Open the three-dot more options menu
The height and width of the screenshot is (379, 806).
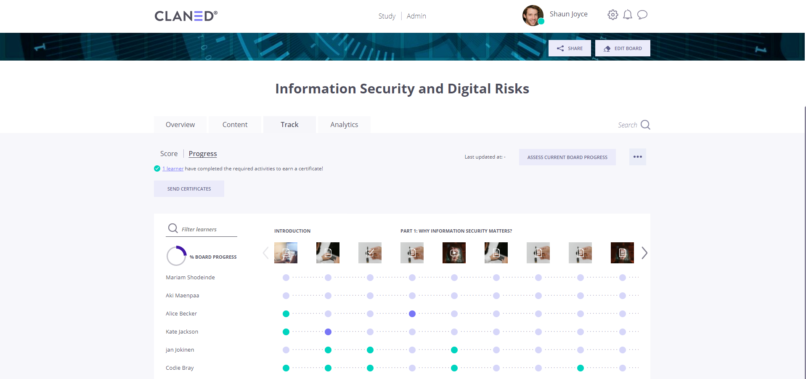tap(638, 157)
